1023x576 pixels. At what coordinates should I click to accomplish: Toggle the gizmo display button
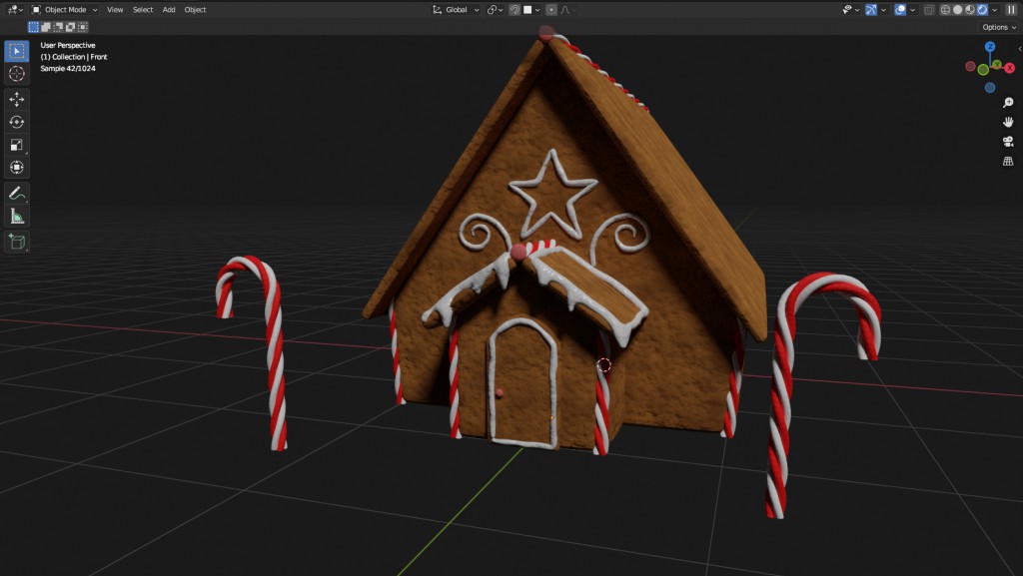pyautogui.click(x=871, y=10)
